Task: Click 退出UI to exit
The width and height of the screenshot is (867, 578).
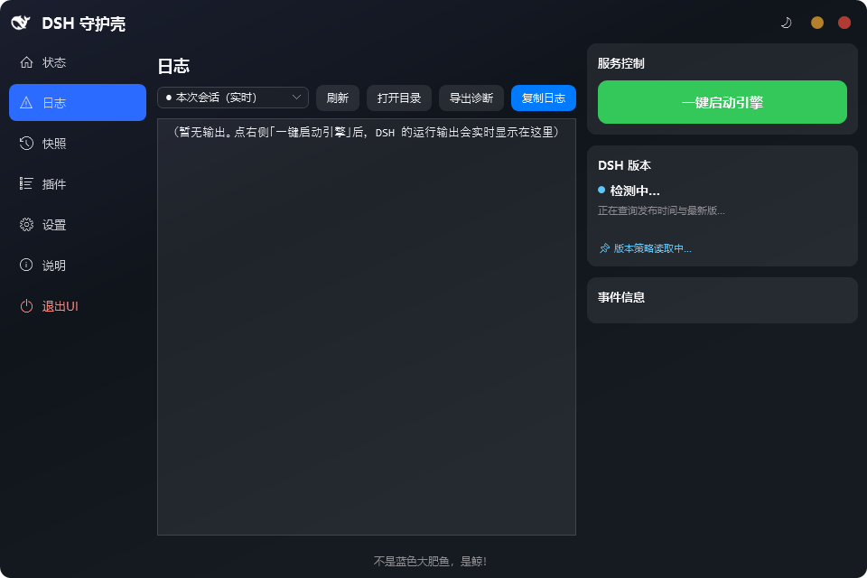Action: (x=78, y=306)
